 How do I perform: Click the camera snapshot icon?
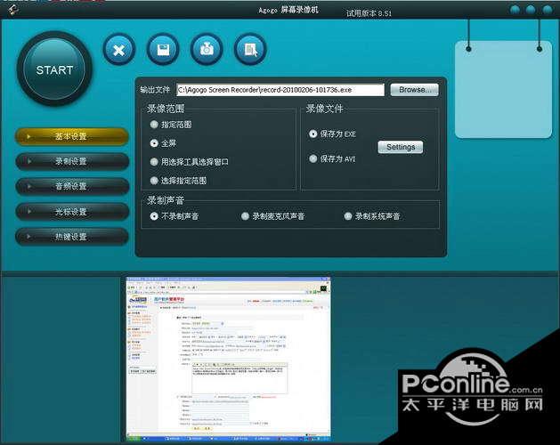tap(207, 49)
